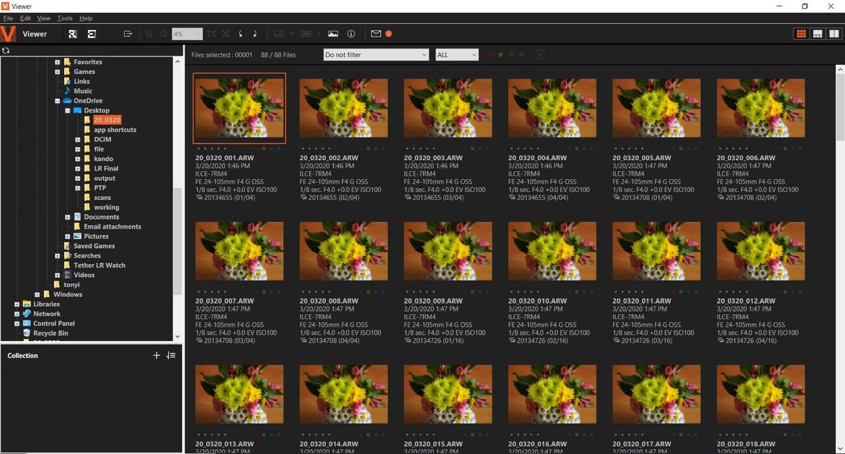Viewport: 845px width, 454px height.
Task: Select the kando folder
Action: 103,159
